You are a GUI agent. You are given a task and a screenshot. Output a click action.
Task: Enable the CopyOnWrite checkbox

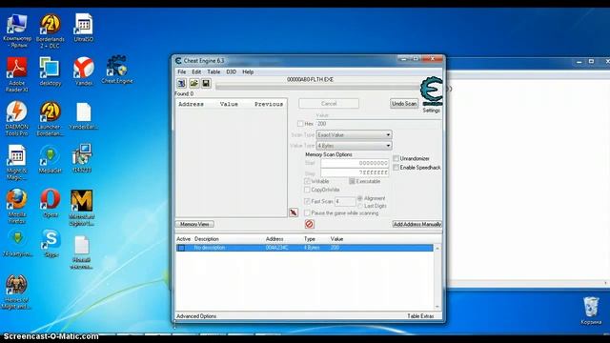point(307,190)
